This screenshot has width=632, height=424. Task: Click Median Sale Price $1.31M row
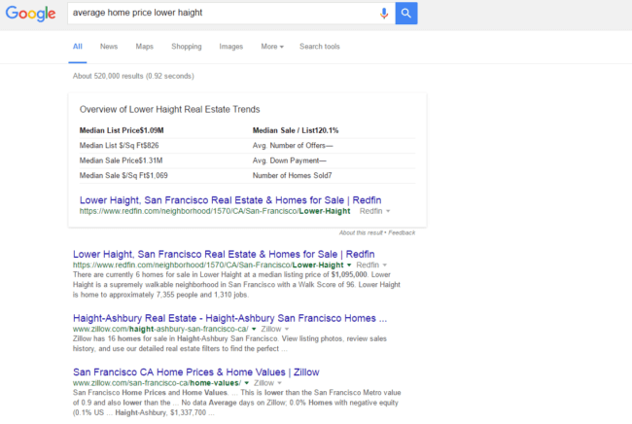pos(121,160)
